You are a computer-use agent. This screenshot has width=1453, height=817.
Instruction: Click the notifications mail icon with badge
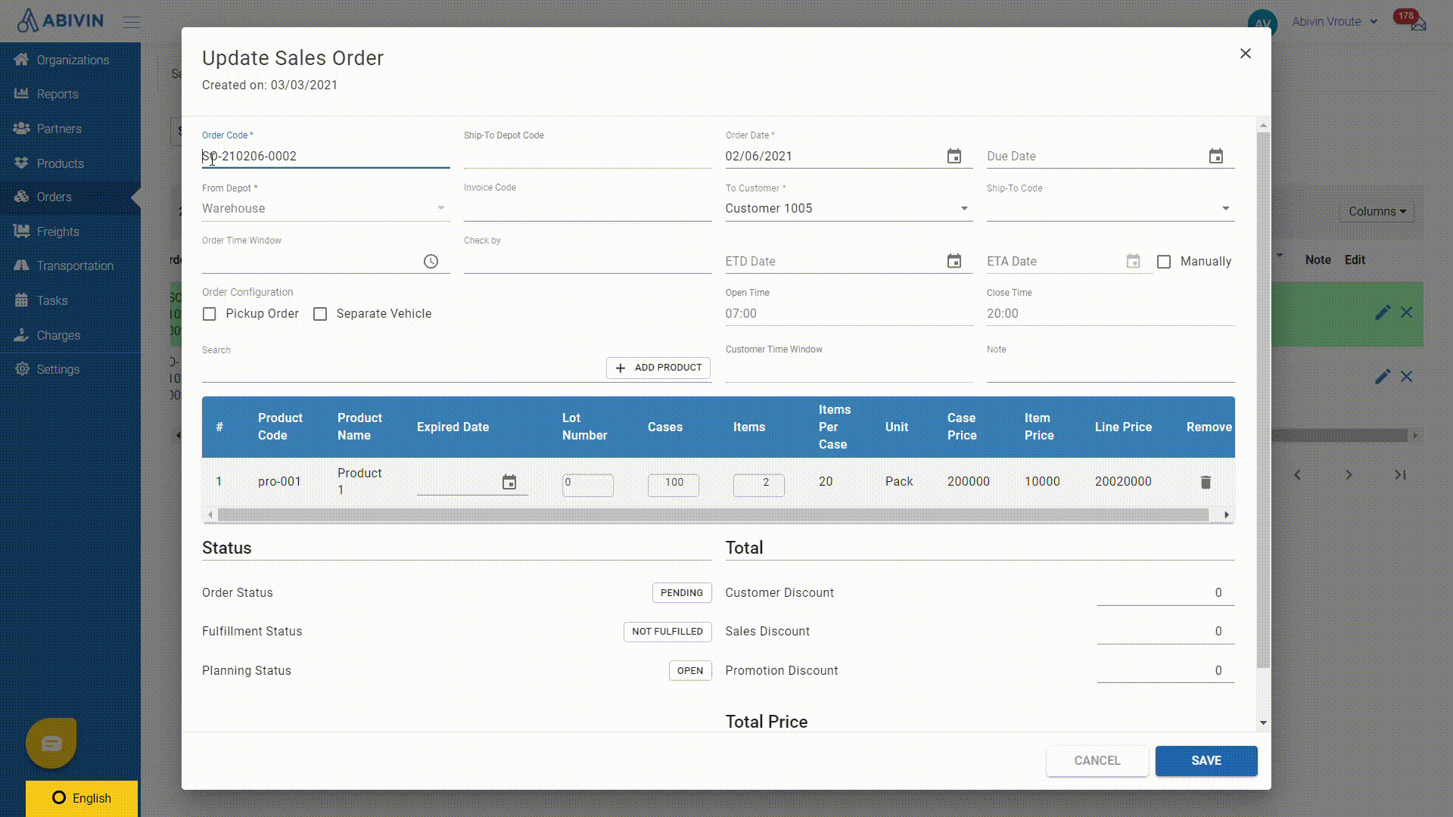coord(1417,23)
